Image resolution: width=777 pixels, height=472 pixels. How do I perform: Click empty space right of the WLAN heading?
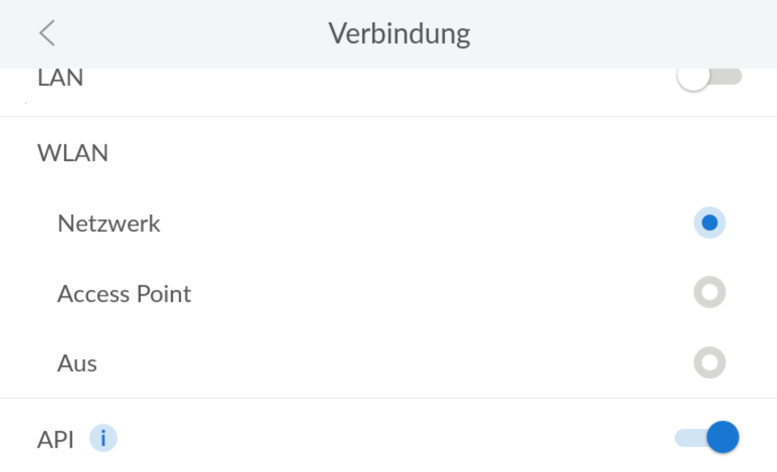385,153
